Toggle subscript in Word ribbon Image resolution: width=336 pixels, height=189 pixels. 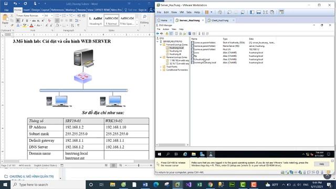38,21
